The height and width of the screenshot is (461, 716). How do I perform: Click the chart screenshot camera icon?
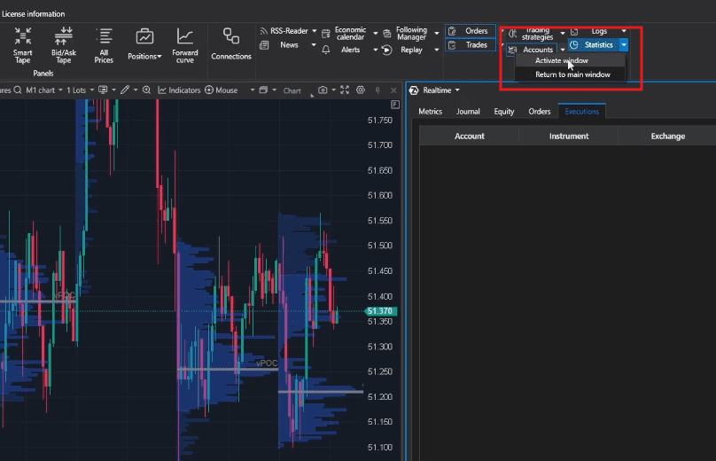click(322, 90)
